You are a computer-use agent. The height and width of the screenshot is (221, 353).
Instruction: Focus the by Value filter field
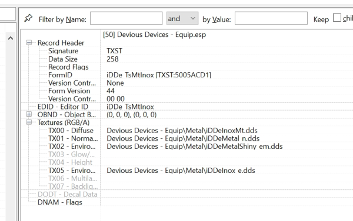271,18
